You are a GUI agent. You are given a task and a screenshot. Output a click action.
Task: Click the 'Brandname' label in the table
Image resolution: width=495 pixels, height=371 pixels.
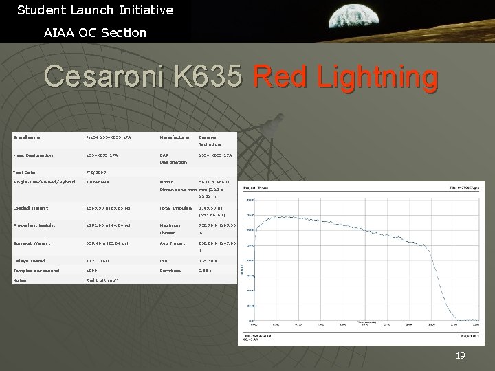[x=27, y=137]
